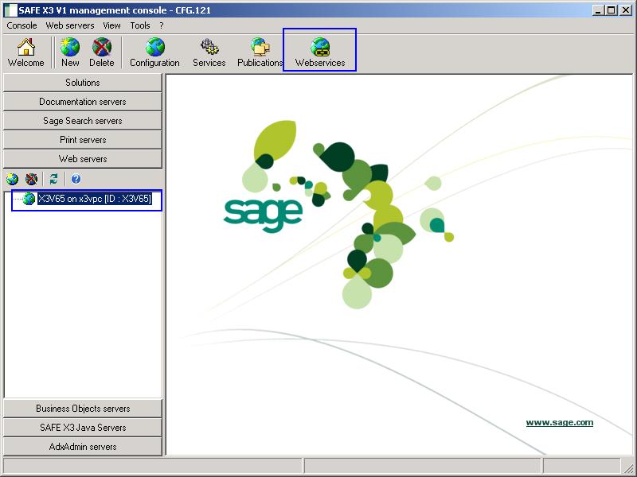Open the Console menu
Screen dimensions: 637x477
point(22,25)
